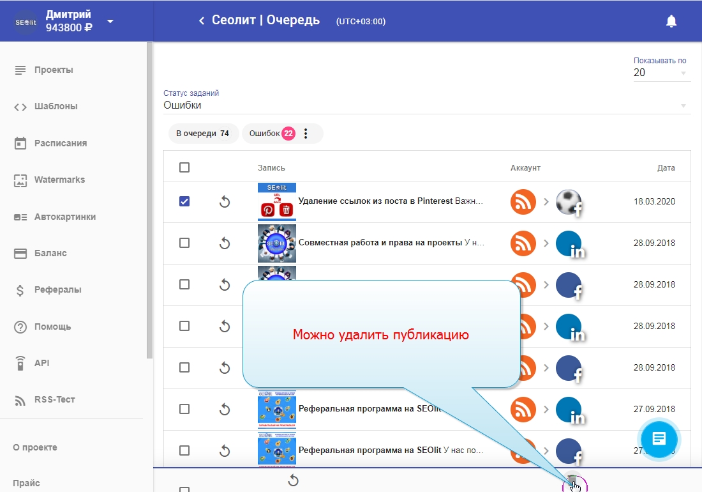Image resolution: width=702 pixels, height=492 pixels.
Task: Check the box for Совместная работа post
Action: pyautogui.click(x=184, y=243)
